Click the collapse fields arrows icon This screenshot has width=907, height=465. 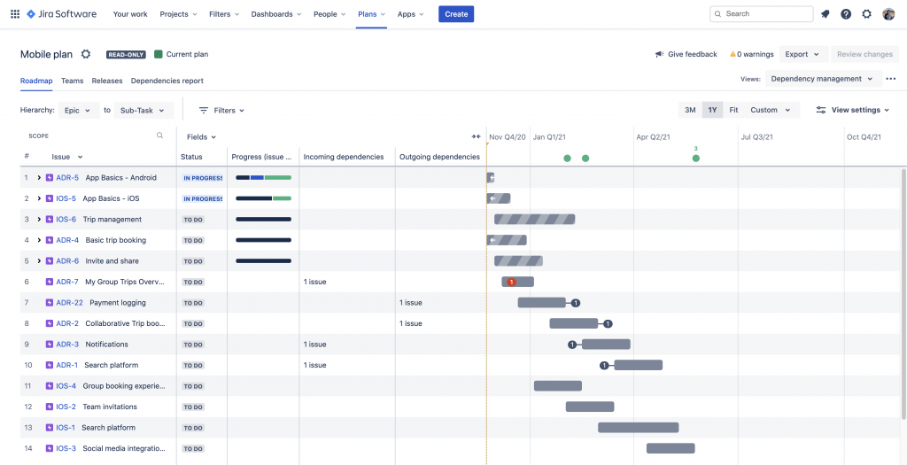[476, 136]
